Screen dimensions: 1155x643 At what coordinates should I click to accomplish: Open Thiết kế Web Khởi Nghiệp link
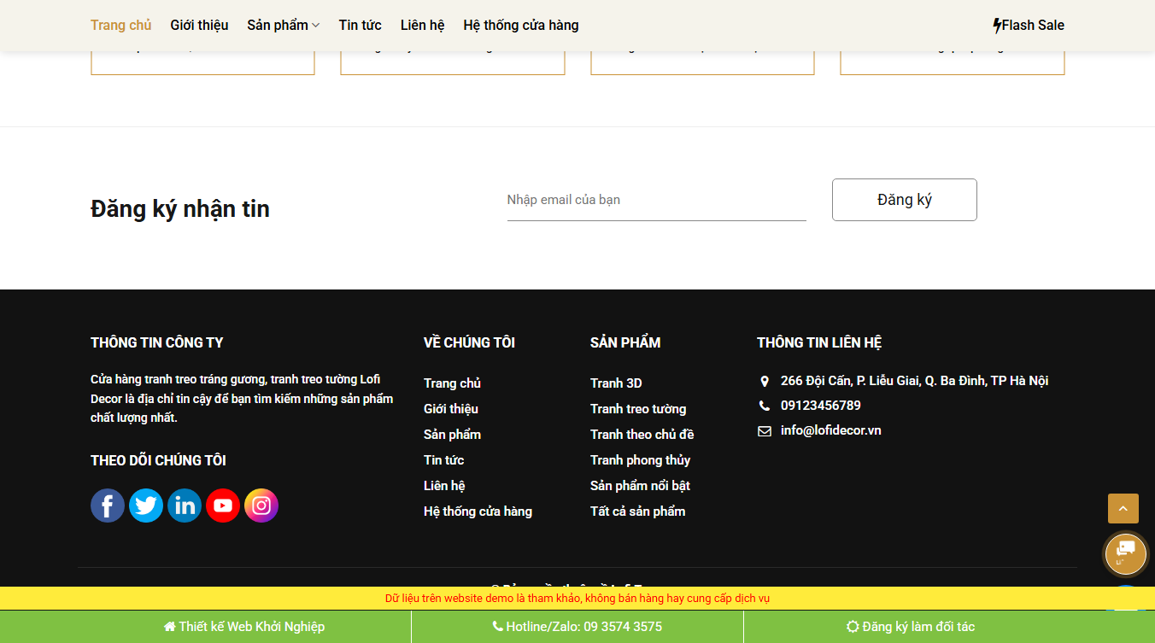click(244, 627)
